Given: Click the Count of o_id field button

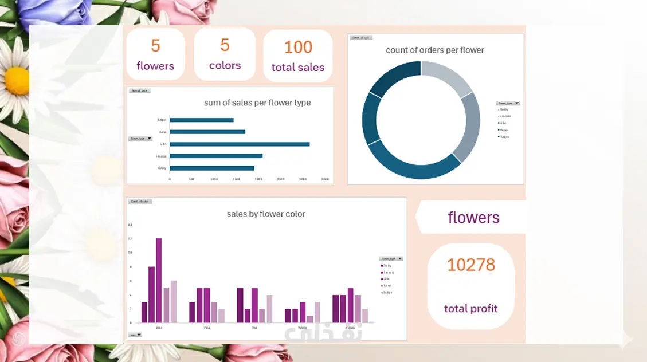Looking at the screenshot, I should tap(361, 38).
